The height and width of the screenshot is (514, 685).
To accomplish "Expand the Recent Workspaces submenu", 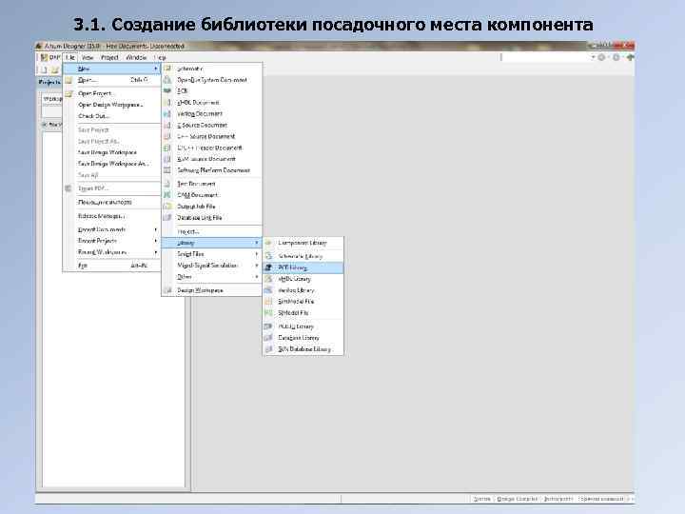I will [x=112, y=252].
